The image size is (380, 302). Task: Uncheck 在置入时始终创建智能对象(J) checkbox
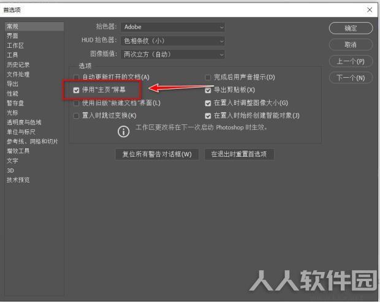pos(208,116)
